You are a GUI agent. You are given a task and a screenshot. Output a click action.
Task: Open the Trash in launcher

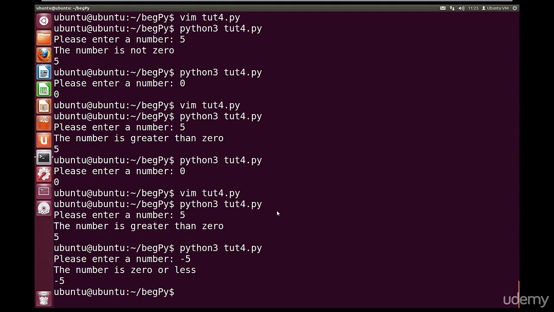click(x=44, y=299)
